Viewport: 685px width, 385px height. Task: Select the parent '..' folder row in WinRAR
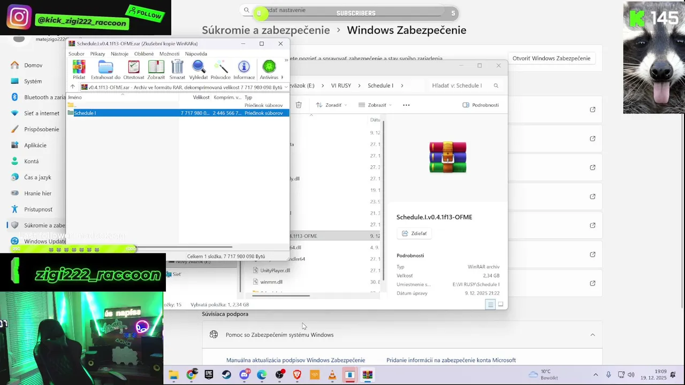tap(178, 105)
